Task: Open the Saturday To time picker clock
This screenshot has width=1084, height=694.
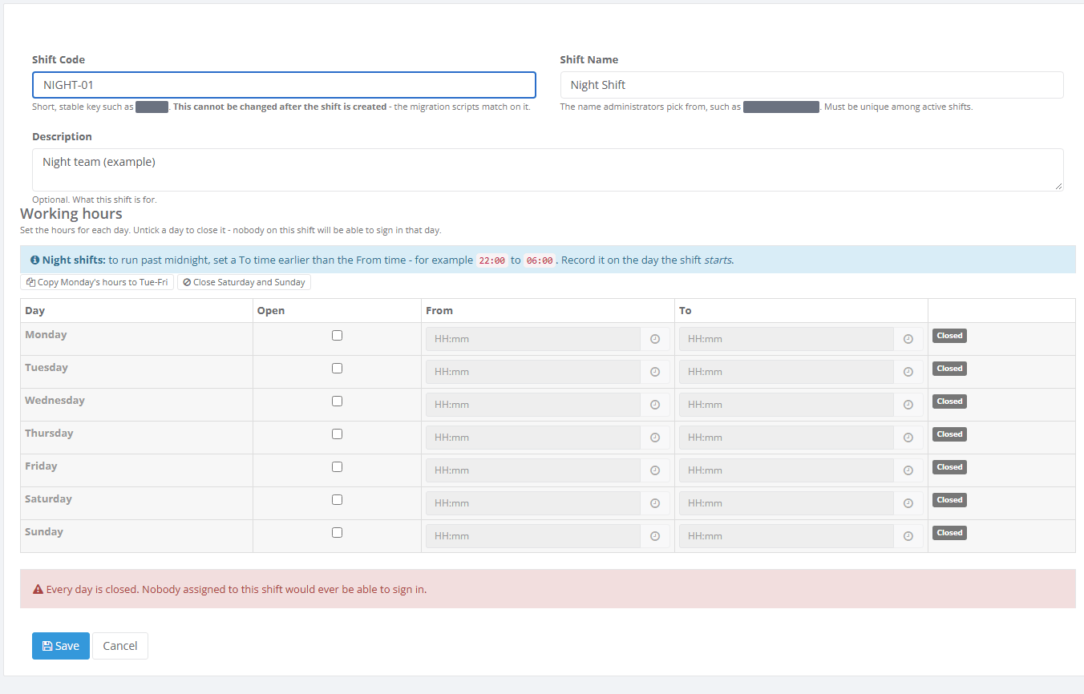Action: coord(908,503)
